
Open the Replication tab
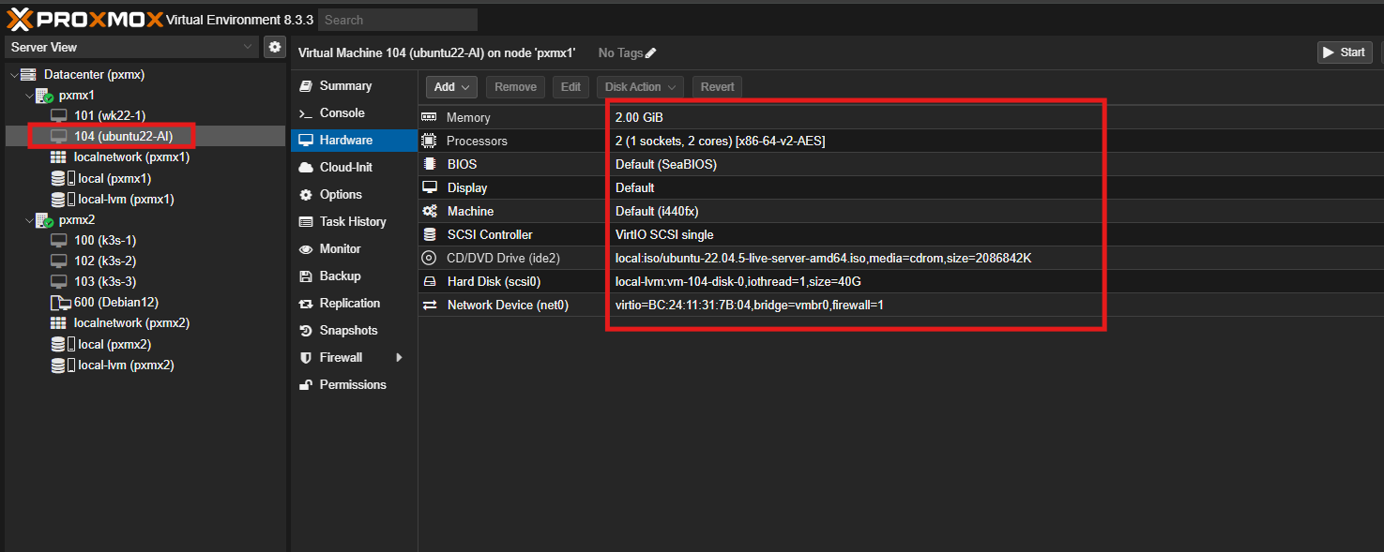tap(354, 304)
